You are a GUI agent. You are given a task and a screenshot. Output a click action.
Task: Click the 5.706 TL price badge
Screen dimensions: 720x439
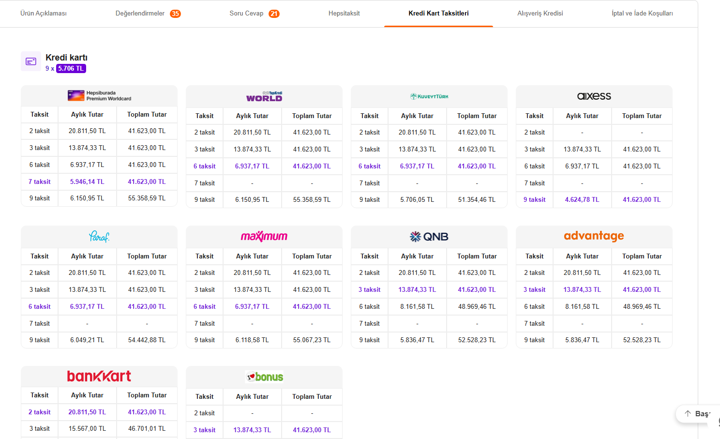[x=71, y=69]
